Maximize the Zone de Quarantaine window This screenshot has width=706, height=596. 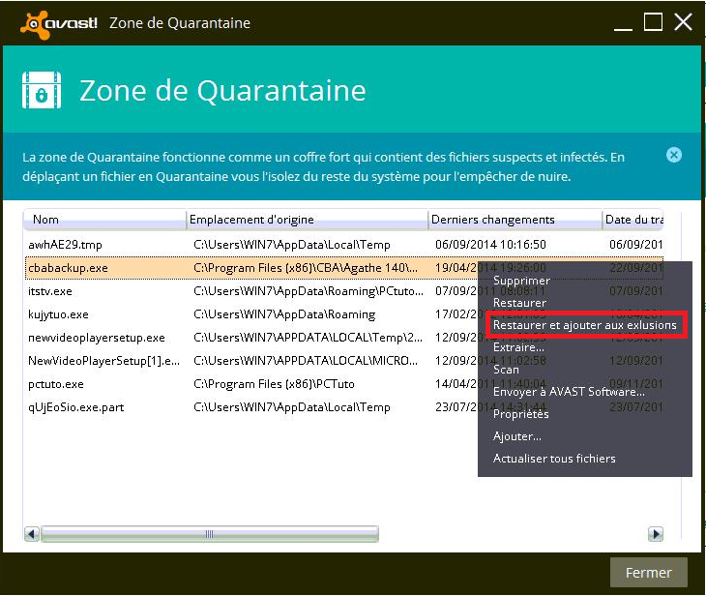pyautogui.click(x=653, y=21)
